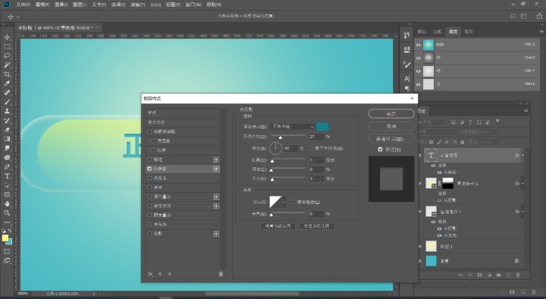
Task: Click the lock icon on the background layer
Action: tap(516, 260)
